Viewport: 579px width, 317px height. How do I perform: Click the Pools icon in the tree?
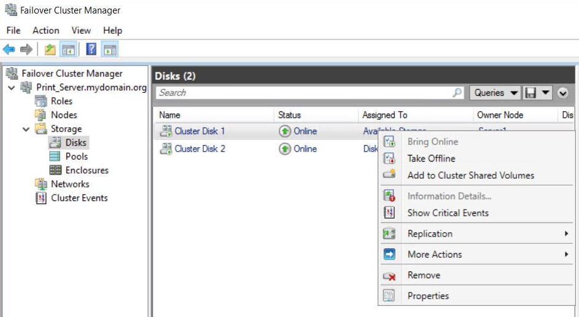click(55, 156)
